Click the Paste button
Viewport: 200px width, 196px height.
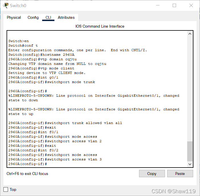[x=180, y=174]
